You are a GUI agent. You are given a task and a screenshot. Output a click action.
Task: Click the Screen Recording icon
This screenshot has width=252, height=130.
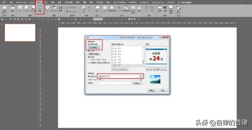point(171,7)
